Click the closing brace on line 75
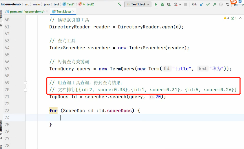The image size is (244, 149). (50, 125)
